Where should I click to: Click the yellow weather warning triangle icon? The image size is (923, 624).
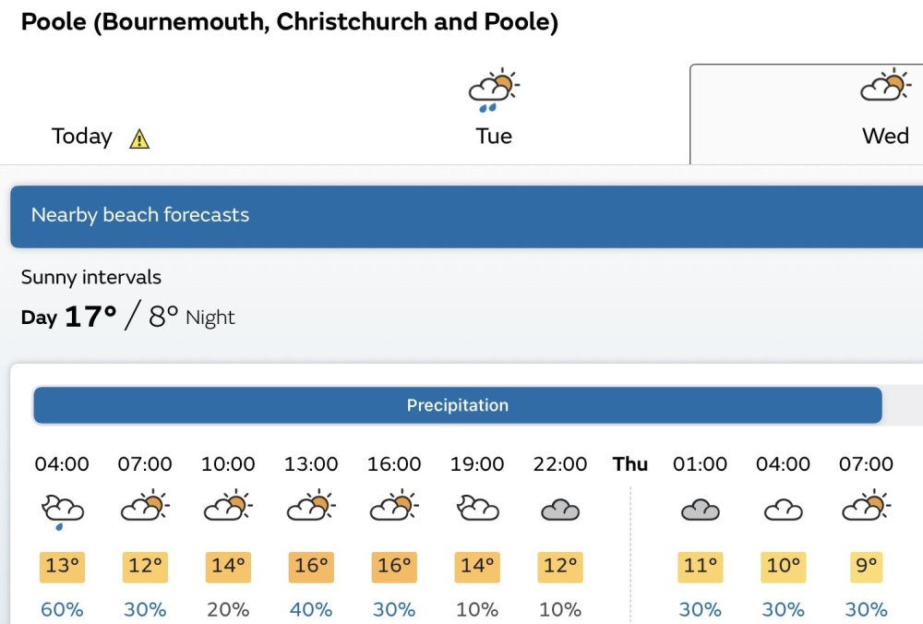pos(139,138)
